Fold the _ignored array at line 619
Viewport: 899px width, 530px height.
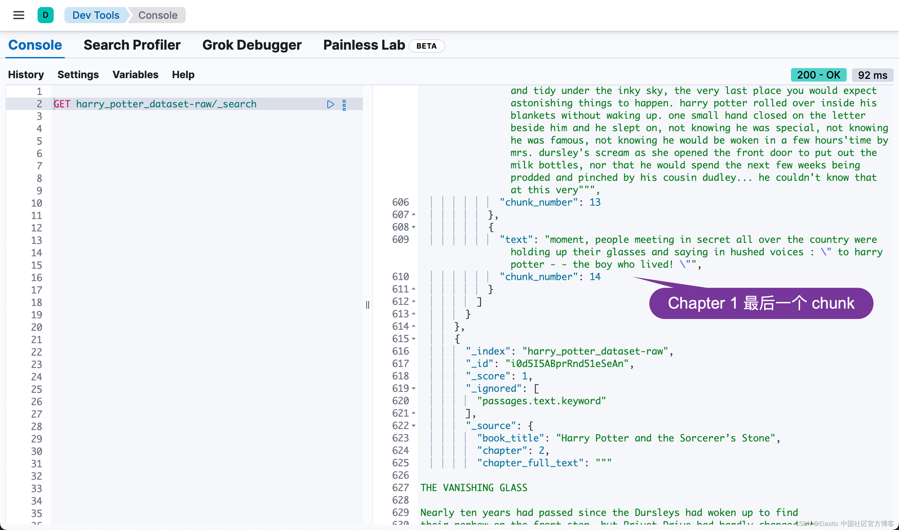coord(414,388)
